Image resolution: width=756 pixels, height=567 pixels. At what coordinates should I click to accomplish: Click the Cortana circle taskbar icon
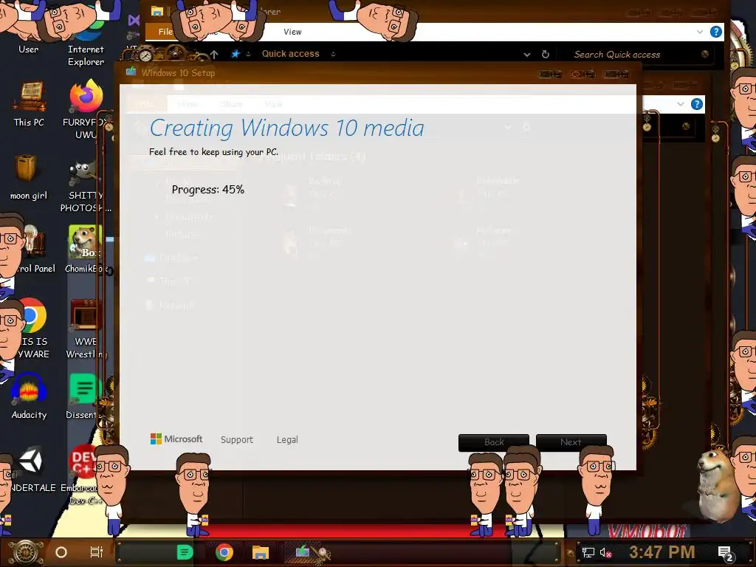point(61,552)
